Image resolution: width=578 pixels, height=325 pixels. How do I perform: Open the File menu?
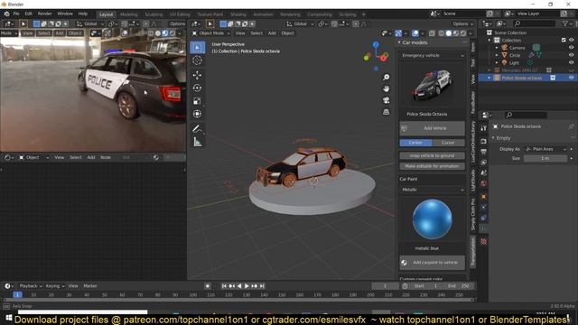[16, 14]
